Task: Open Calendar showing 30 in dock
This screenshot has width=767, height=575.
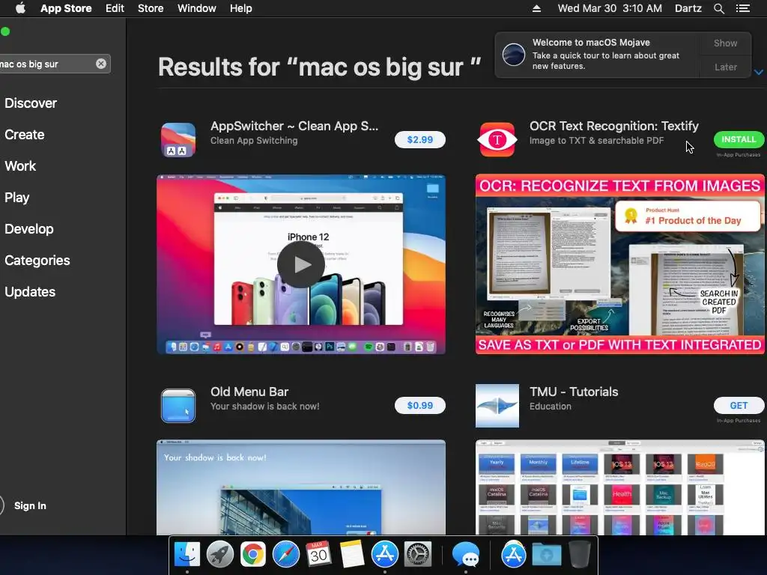Action: point(318,555)
